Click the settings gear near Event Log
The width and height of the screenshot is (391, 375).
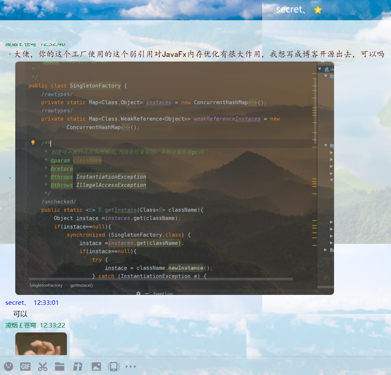click(138, 293)
